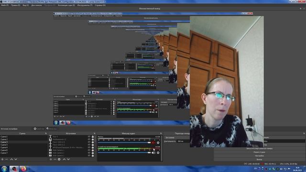This screenshot has height=172, width=306.
Task: Hide the Изображение source with eye icon
Action: pos(89,140)
